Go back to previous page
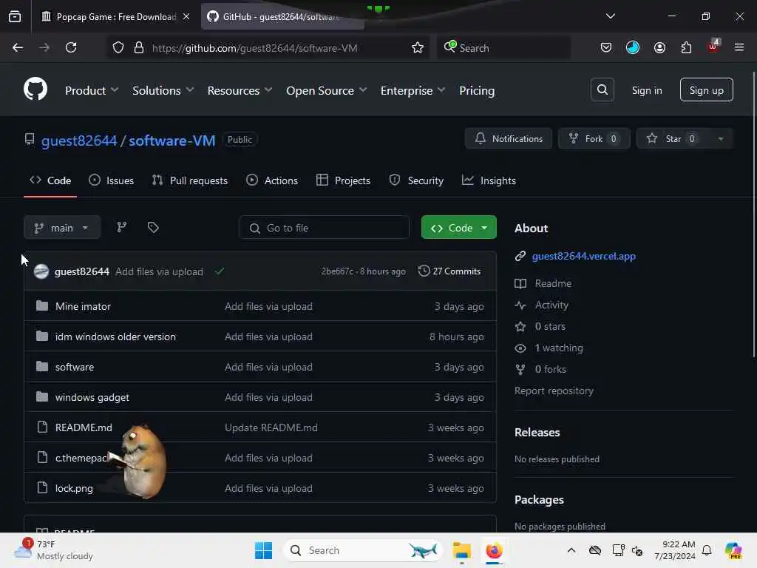 tap(18, 47)
